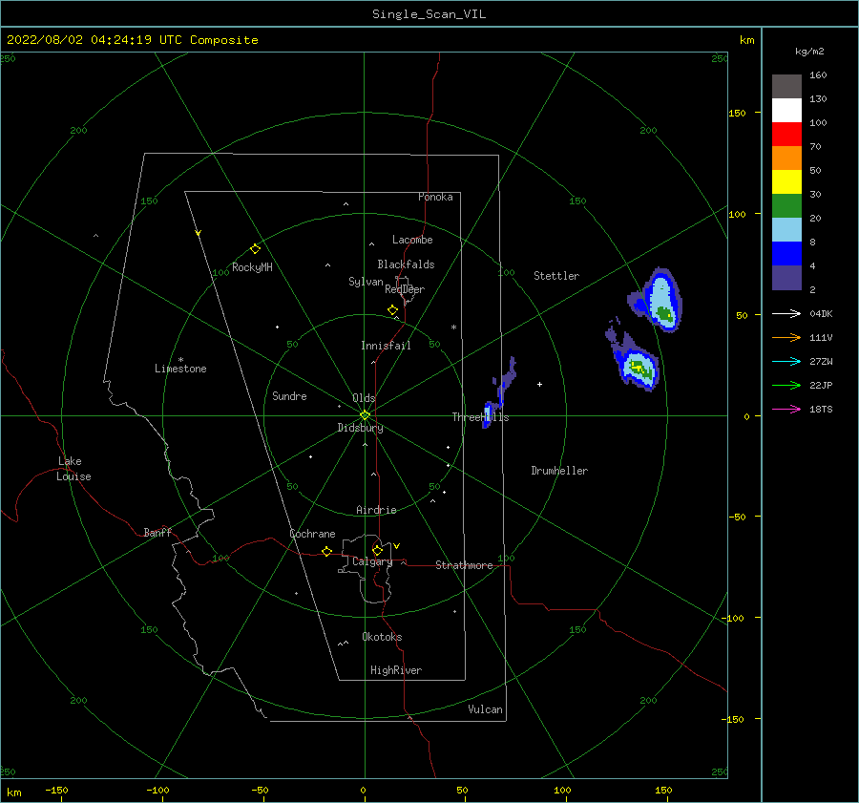Image resolution: width=859 pixels, height=803 pixels.
Task: Click the yellow diamond marker below RedDeer
Action: (x=393, y=309)
